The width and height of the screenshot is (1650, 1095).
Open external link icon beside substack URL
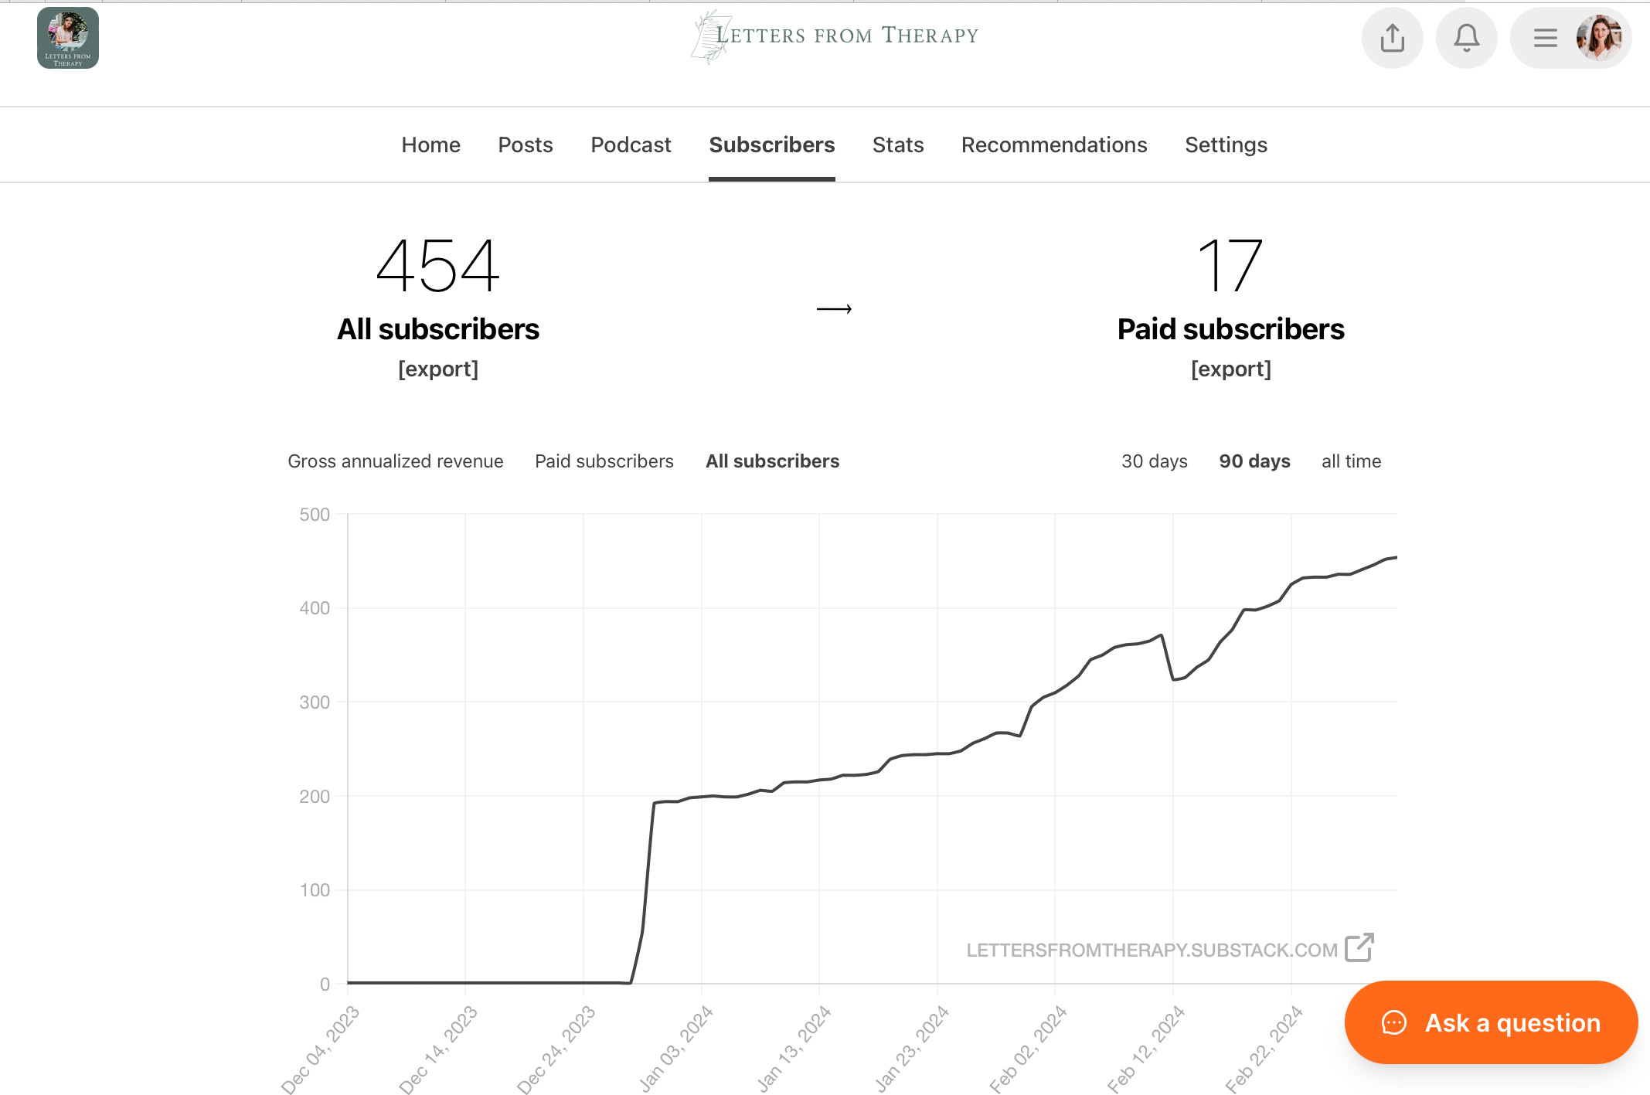pyautogui.click(x=1359, y=948)
